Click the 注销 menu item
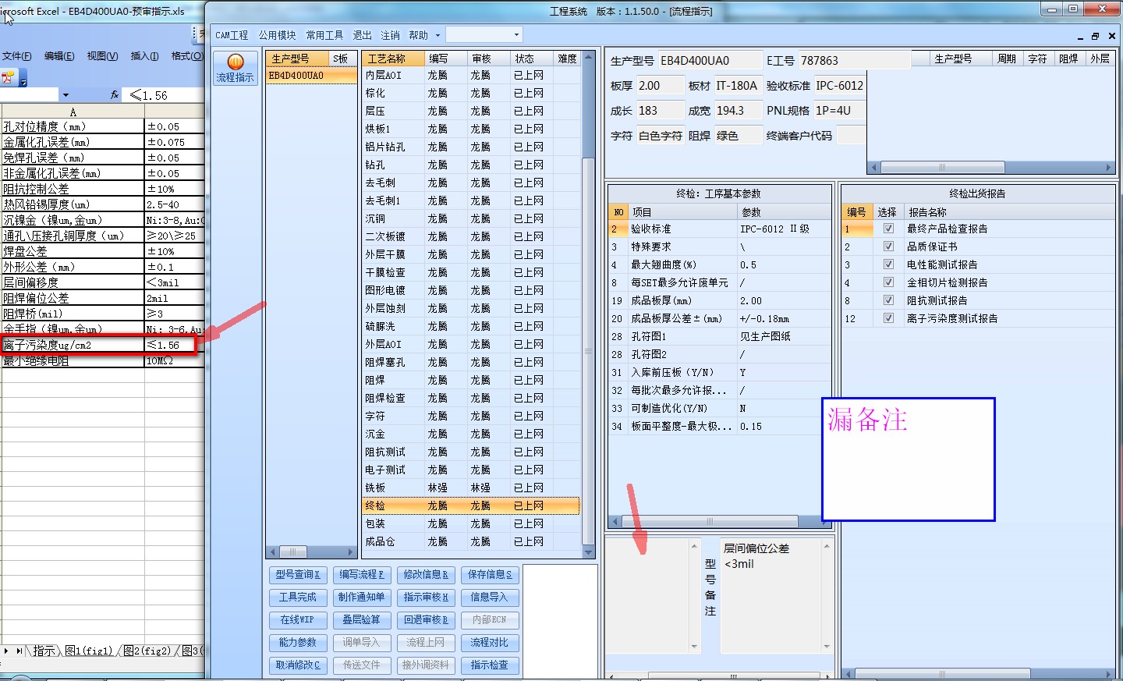1123x681 pixels. point(390,35)
